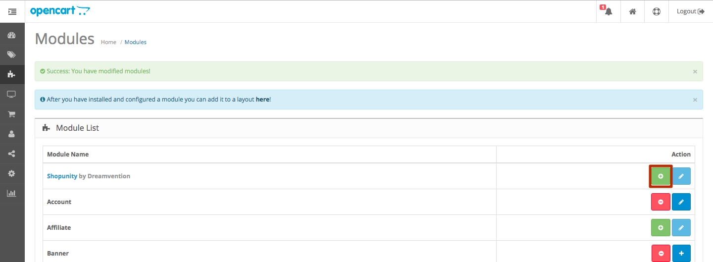The image size is (713, 262).
Task: Open System gear icon in sidebar
Action: [x=12, y=174]
